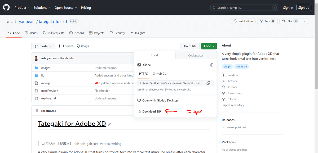Click the Notifications button
318x153 pixels.
point(243,21)
